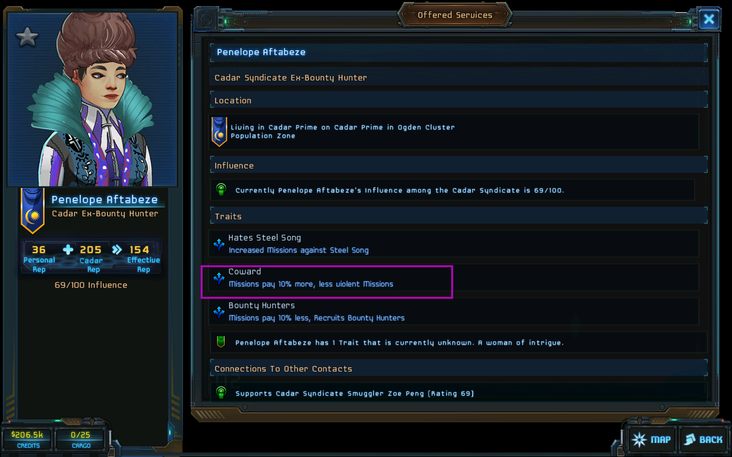
Task: Click the Cadar faction banner under the portrait
Action: tap(33, 211)
